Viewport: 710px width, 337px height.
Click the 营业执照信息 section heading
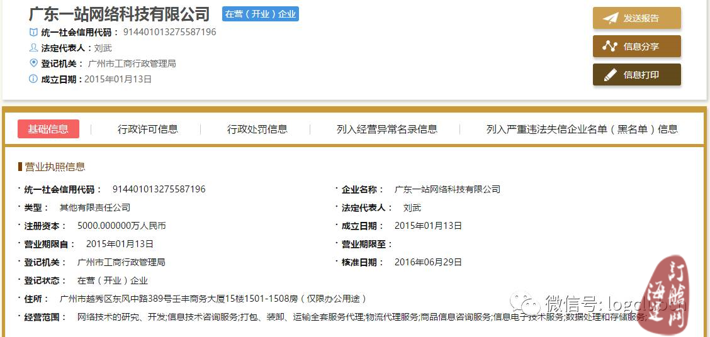pos(55,167)
